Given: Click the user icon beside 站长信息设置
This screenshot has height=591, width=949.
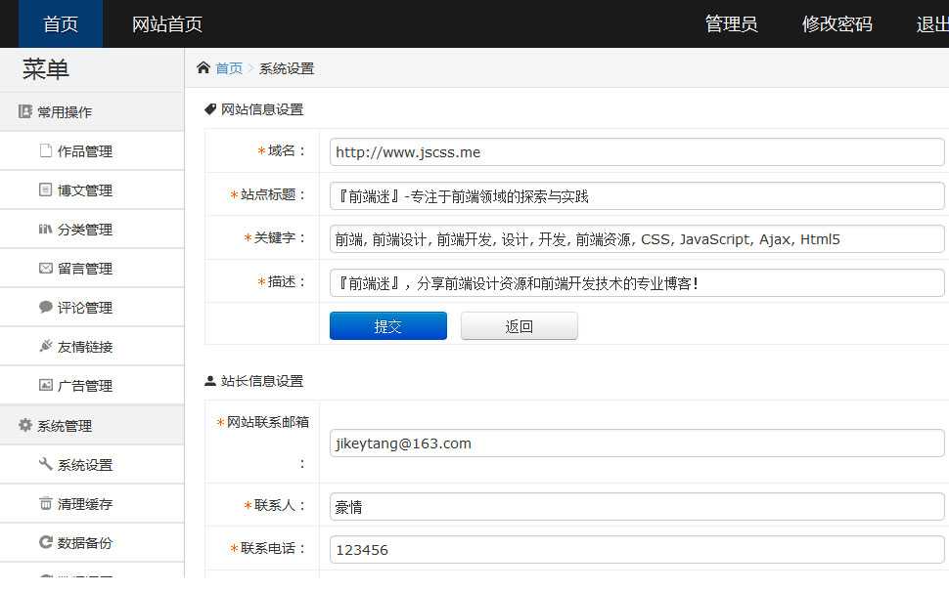Looking at the screenshot, I should point(210,381).
